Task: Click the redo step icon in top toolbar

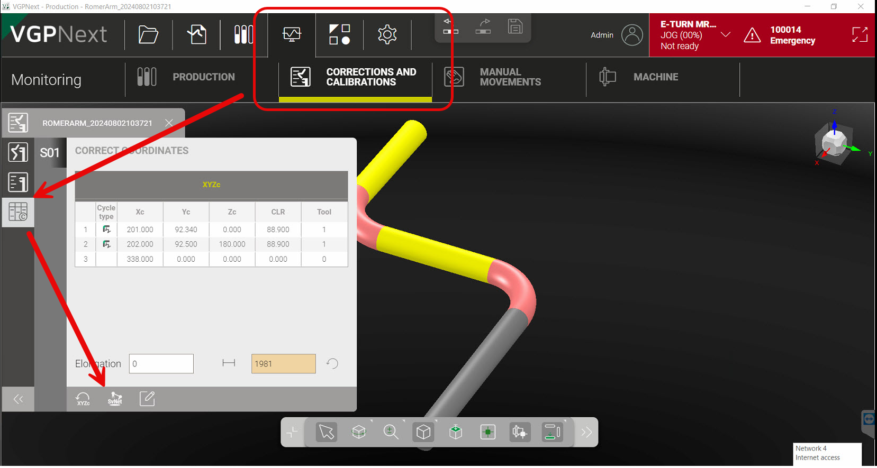Action: click(483, 26)
